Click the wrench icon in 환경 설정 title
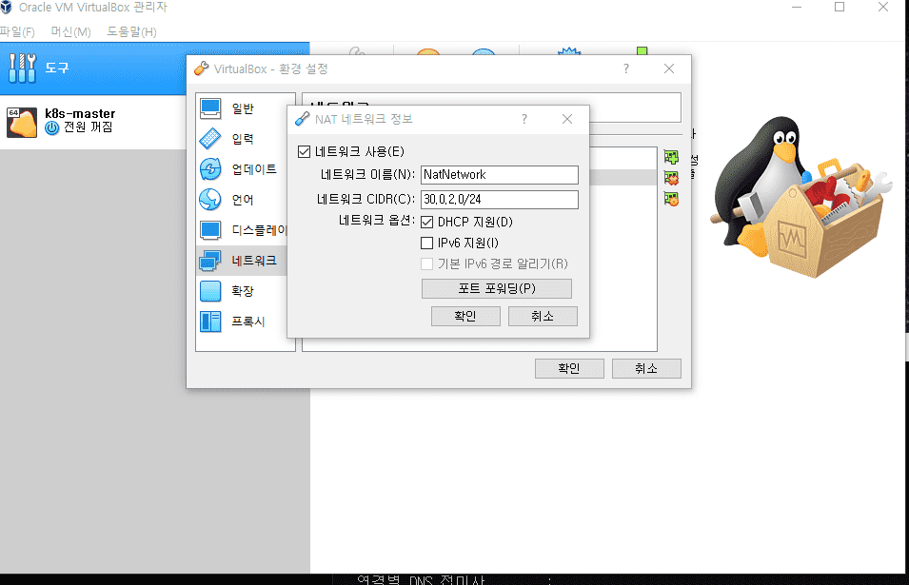The width and height of the screenshot is (909, 585). [201, 68]
